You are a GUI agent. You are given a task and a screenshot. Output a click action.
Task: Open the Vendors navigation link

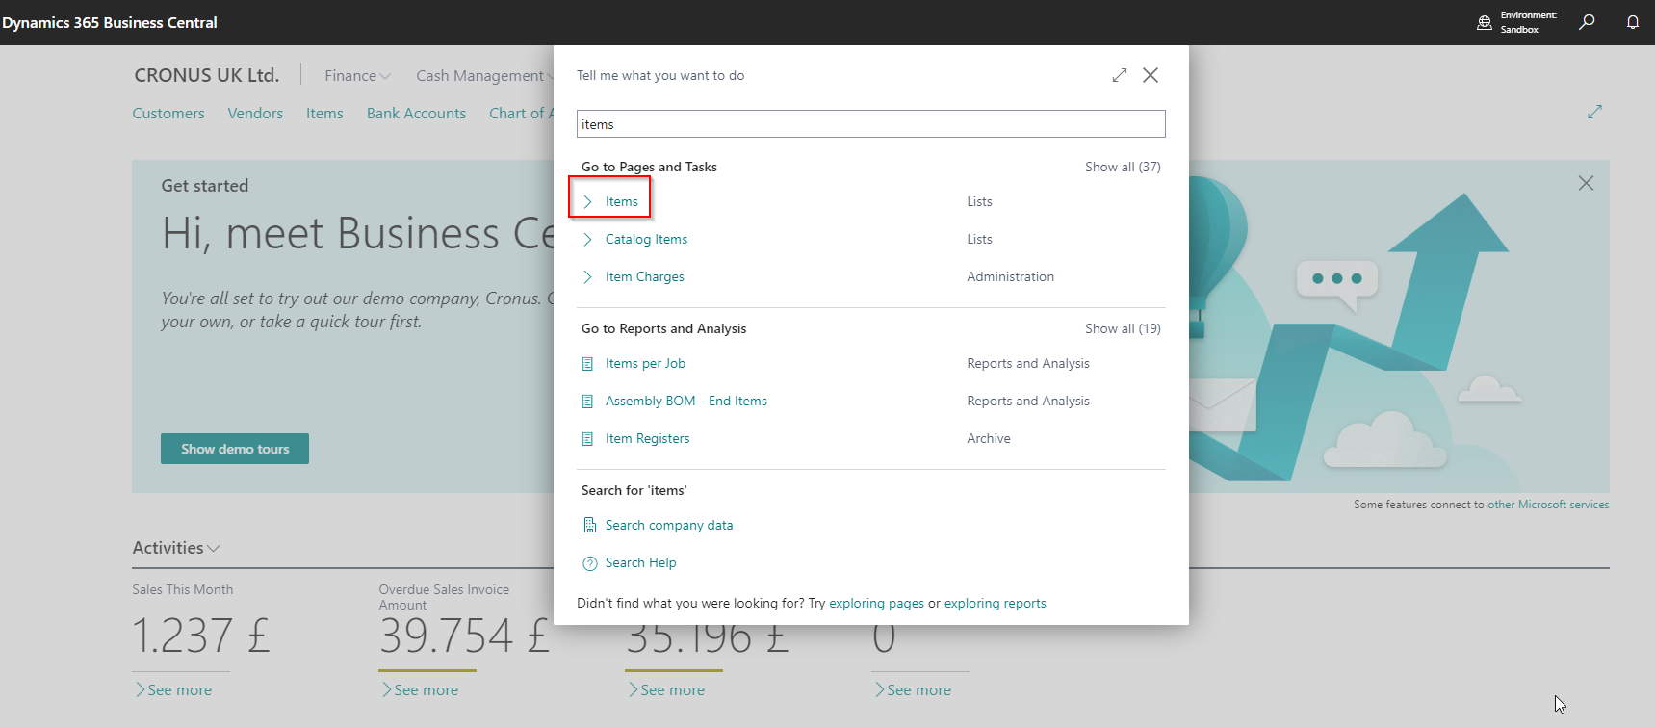[x=255, y=113]
